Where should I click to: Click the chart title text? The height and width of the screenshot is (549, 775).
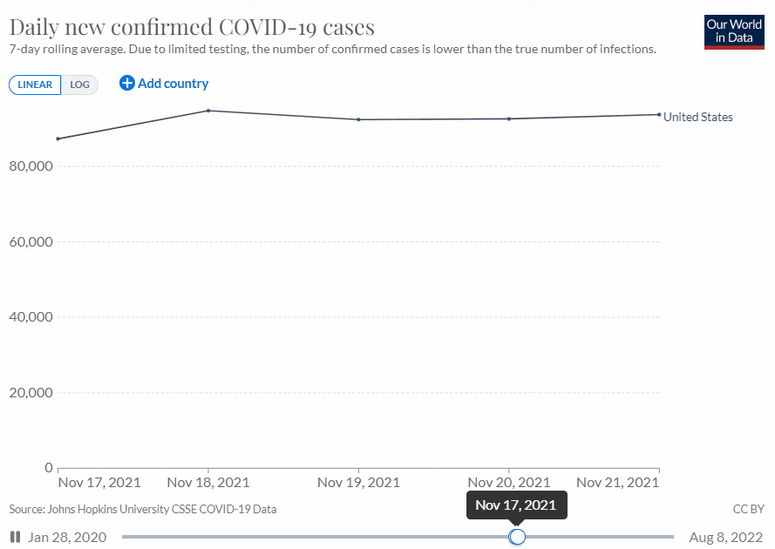tap(192, 25)
